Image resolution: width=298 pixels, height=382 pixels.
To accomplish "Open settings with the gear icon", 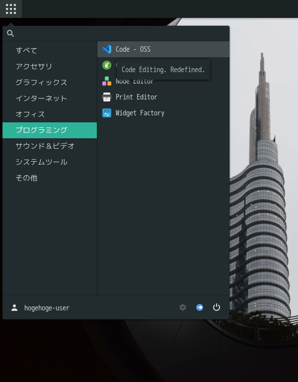I will coord(183,307).
